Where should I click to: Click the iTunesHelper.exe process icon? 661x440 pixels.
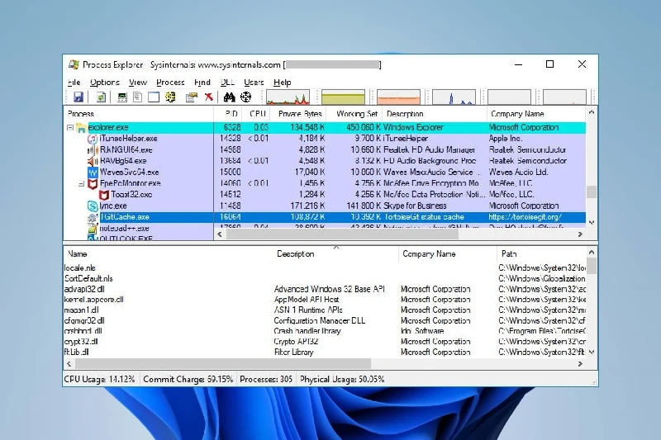93,139
